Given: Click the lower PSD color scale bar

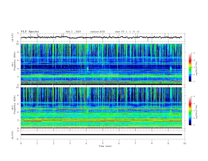Looking at the screenshot, I should coord(190,111).
